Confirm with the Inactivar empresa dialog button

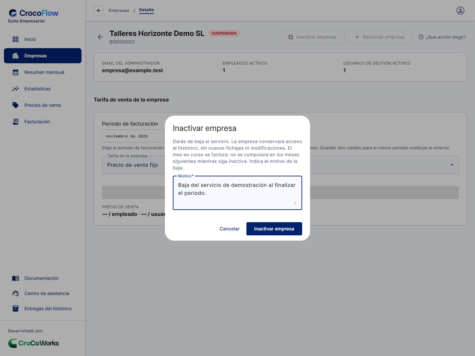point(274,229)
